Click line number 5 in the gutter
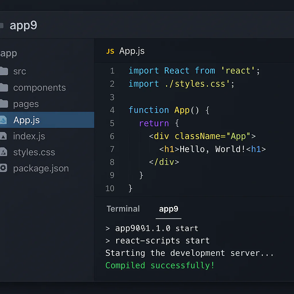The width and height of the screenshot is (294, 294). click(112, 123)
